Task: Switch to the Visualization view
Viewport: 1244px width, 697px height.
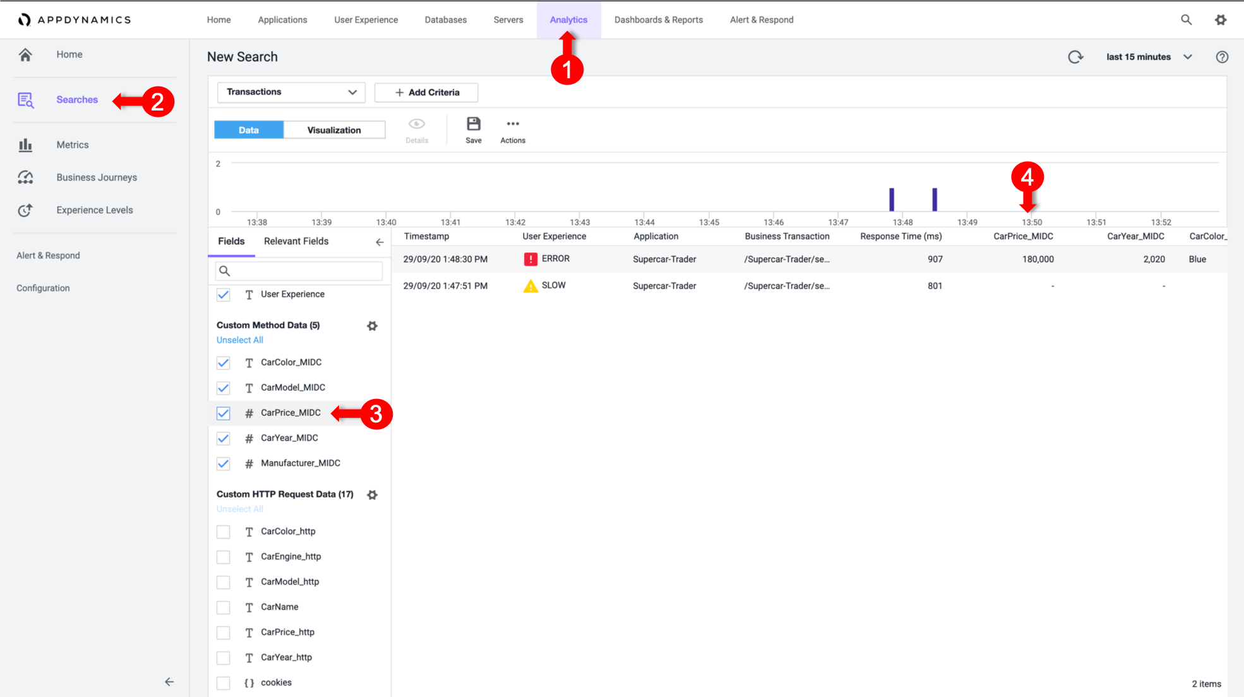Action: 334,130
